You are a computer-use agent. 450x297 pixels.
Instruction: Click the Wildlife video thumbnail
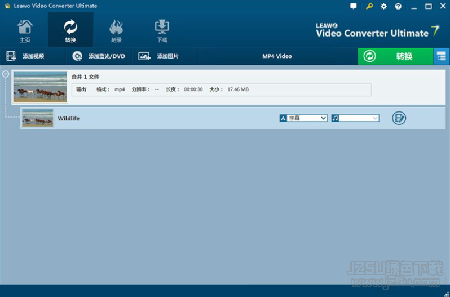point(38,118)
